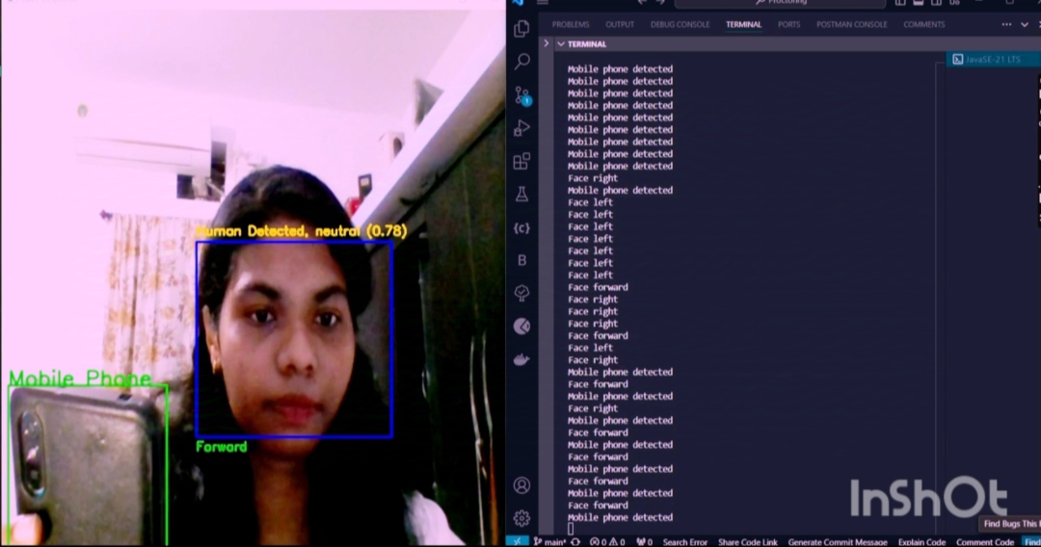Open the Search view in the activity bar
Image resolution: width=1041 pixels, height=547 pixels.
point(521,62)
